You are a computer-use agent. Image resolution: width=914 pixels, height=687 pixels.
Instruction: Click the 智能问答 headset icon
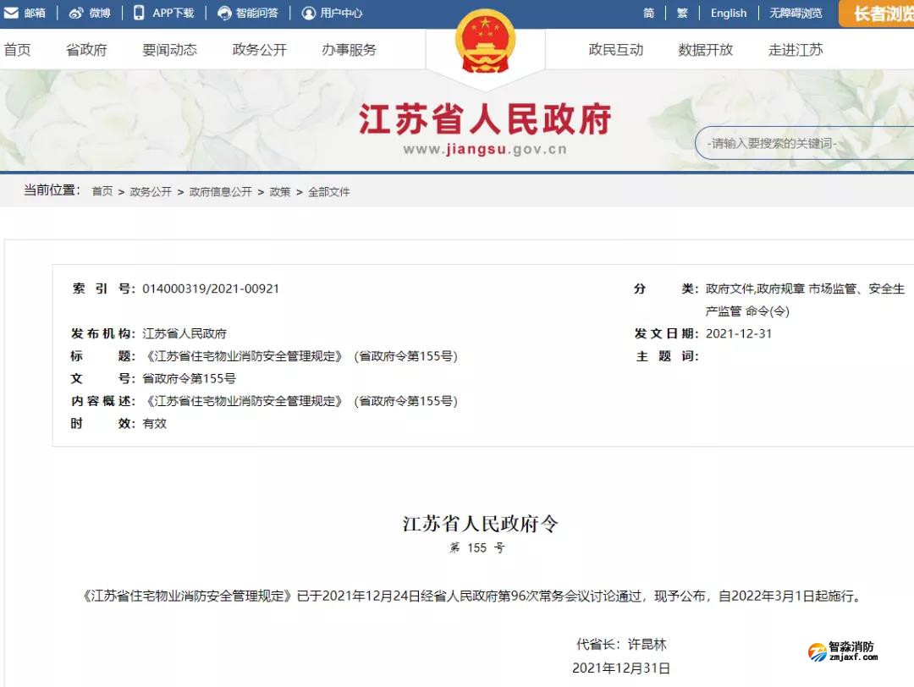tap(224, 13)
